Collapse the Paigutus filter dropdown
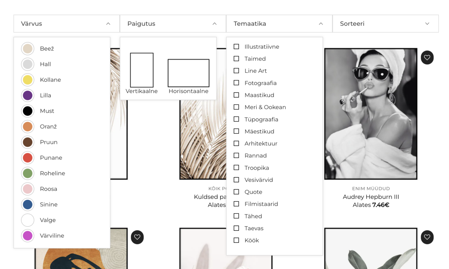 click(x=173, y=24)
